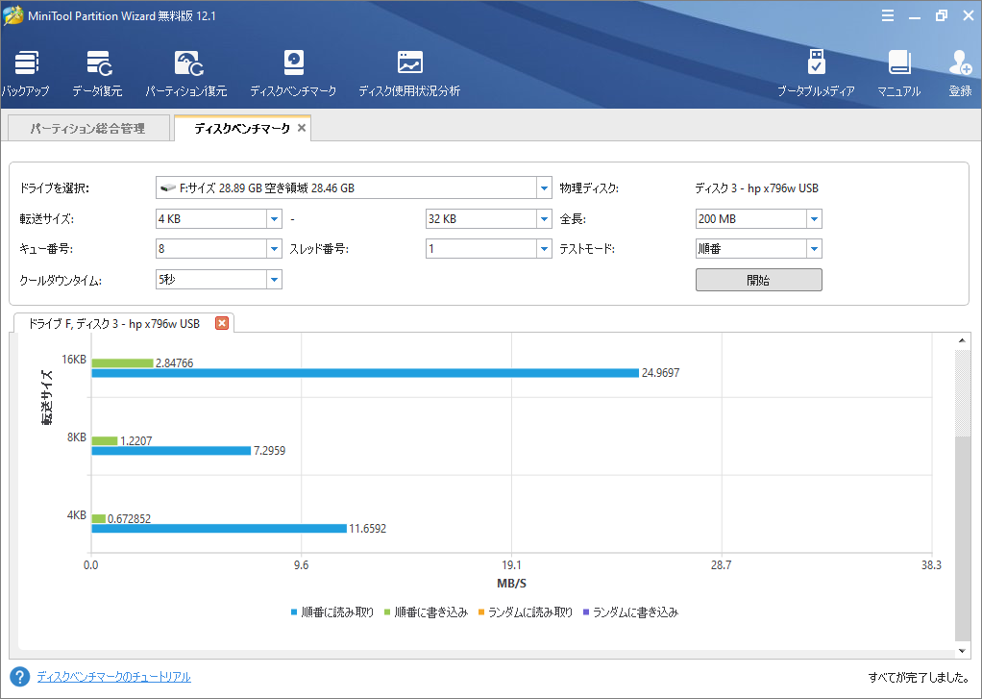This screenshot has width=982, height=699.
Task: Click the 24.9697 read speed value
Action: 660,373
